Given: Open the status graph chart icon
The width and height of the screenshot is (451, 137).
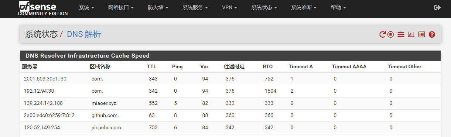Looking at the screenshot, I should (411, 34).
